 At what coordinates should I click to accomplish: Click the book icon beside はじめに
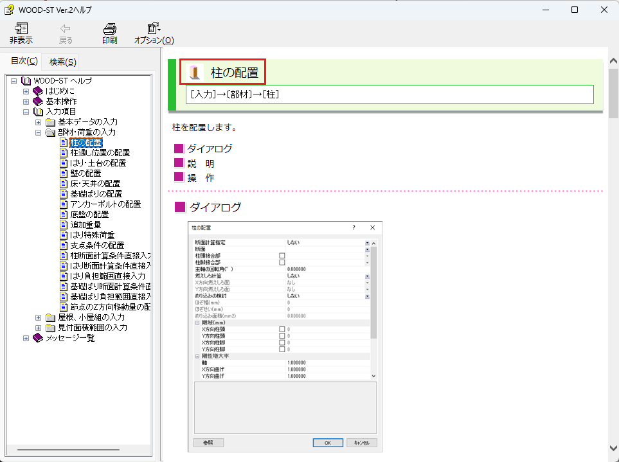click(38, 91)
